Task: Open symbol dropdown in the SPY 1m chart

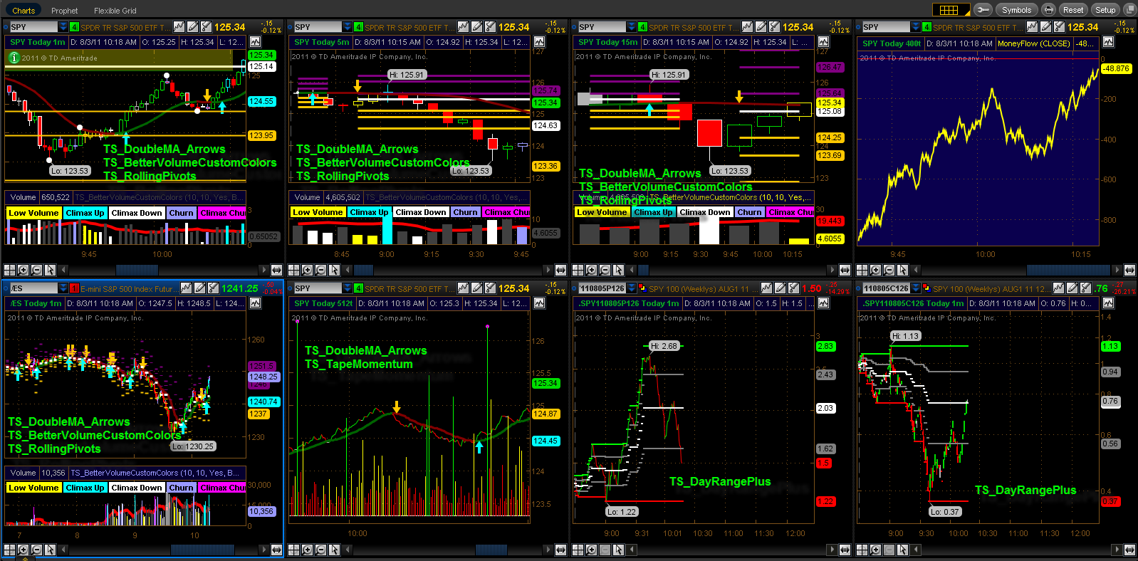Action: [x=63, y=27]
